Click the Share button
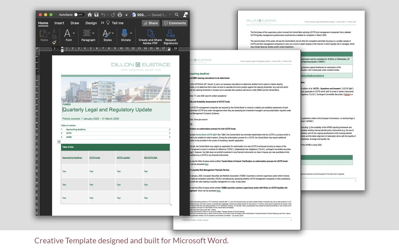399x251 pixels. pos(151,23)
